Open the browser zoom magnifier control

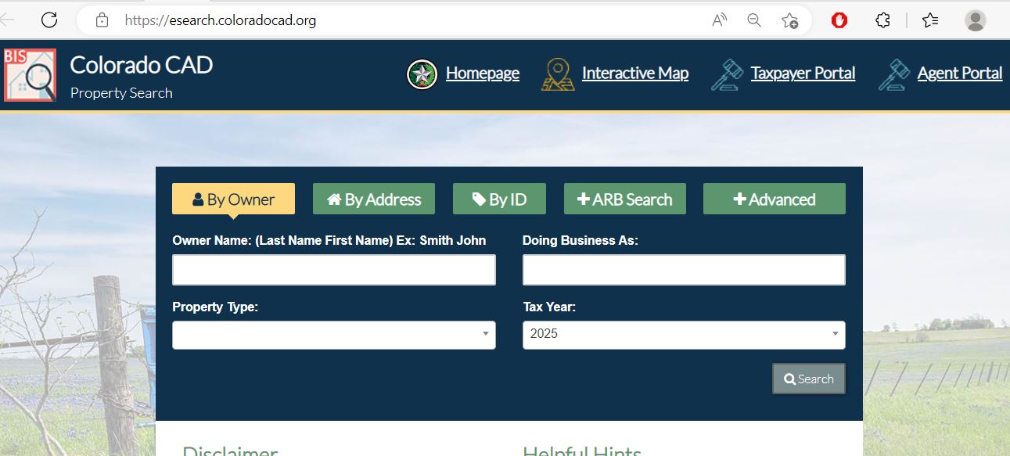coord(754,20)
